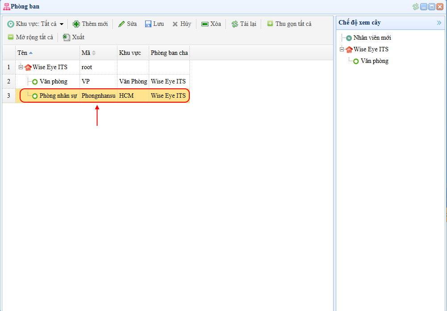
Task: Click the Thêm mới green plus icon
Action: 76,24
